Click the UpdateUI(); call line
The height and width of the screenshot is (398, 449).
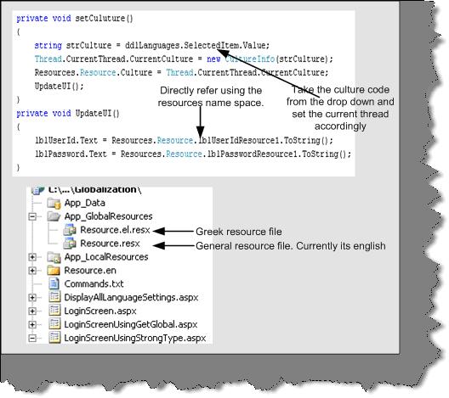(x=60, y=87)
